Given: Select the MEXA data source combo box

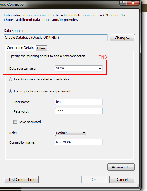Looking at the screenshot, I should pyautogui.click(x=79, y=68).
